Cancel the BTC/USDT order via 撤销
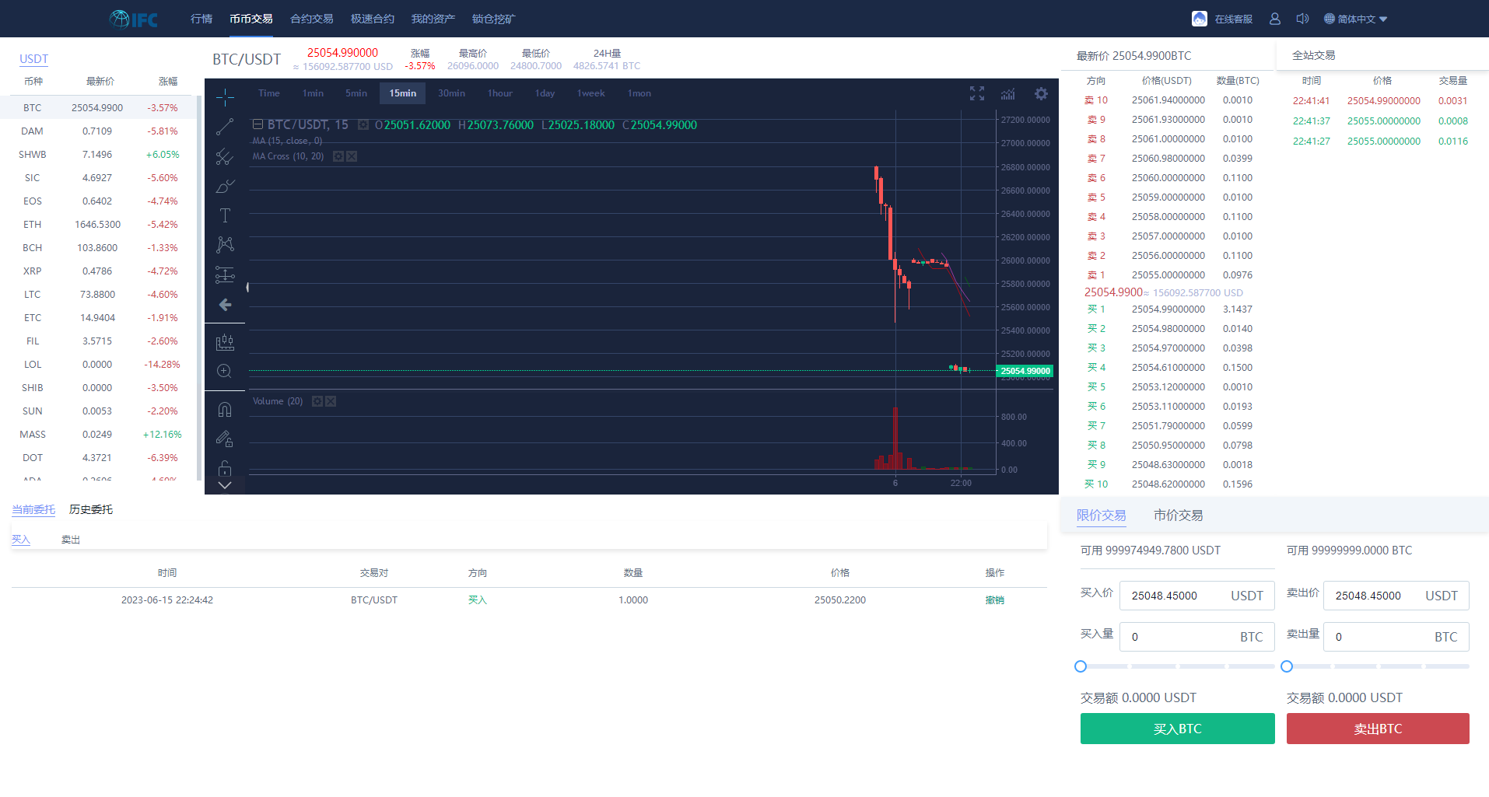Screen dimensions: 1489x797 tap(995, 600)
